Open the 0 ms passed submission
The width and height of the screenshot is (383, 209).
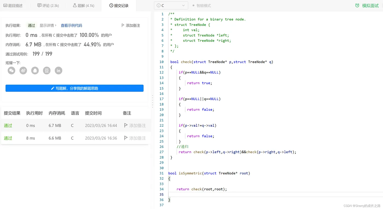76,125
